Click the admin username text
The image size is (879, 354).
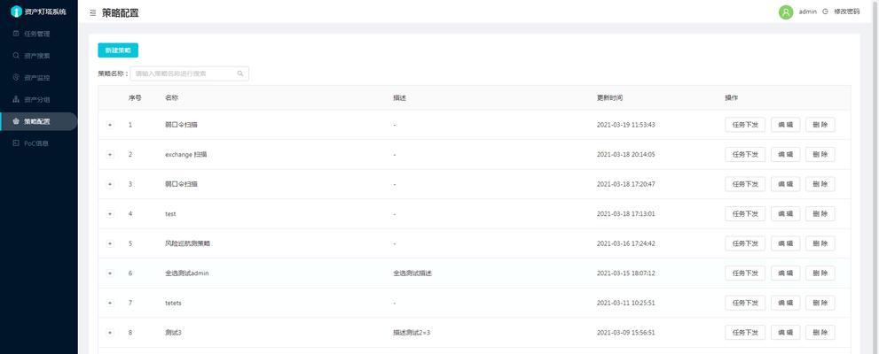click(x=807, y=12)
